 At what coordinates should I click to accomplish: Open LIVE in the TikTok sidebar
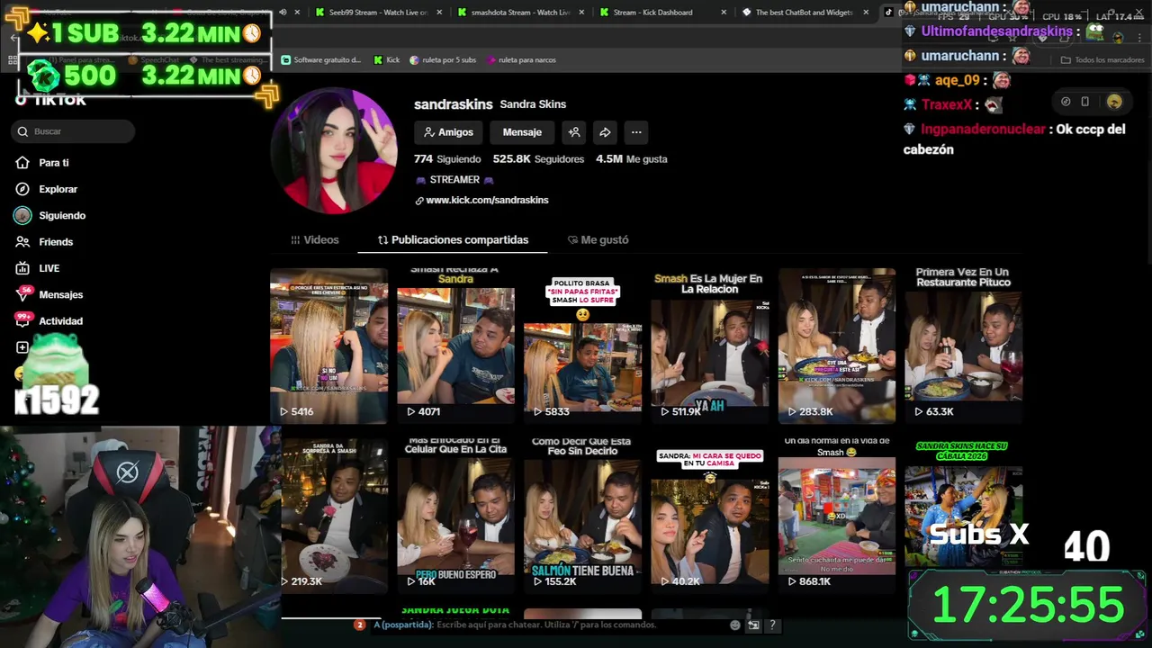(37, 268)
